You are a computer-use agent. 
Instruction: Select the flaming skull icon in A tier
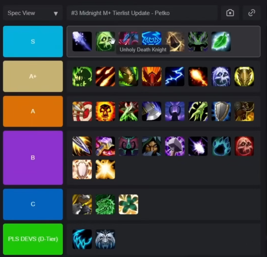(x=105, y=111)
